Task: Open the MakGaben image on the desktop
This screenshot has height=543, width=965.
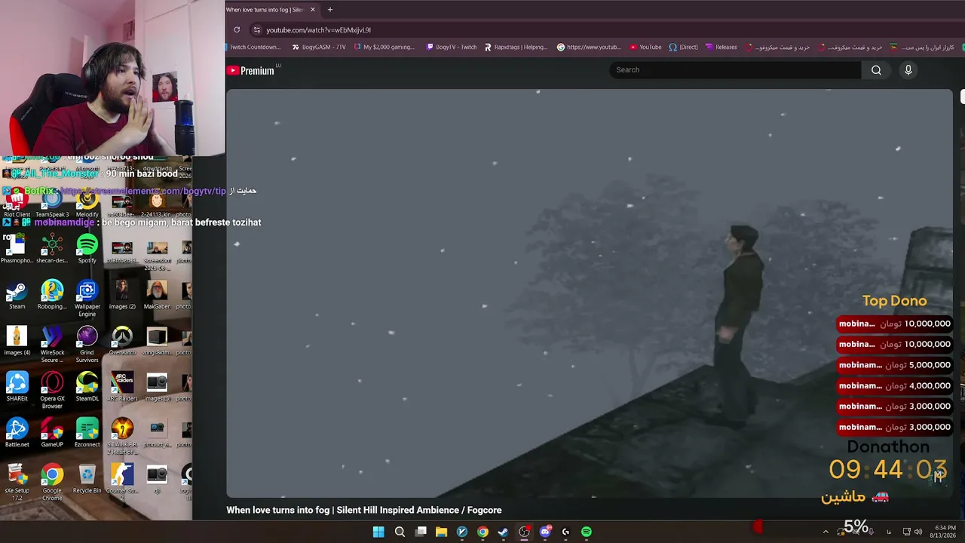Action: pos(157,296)
